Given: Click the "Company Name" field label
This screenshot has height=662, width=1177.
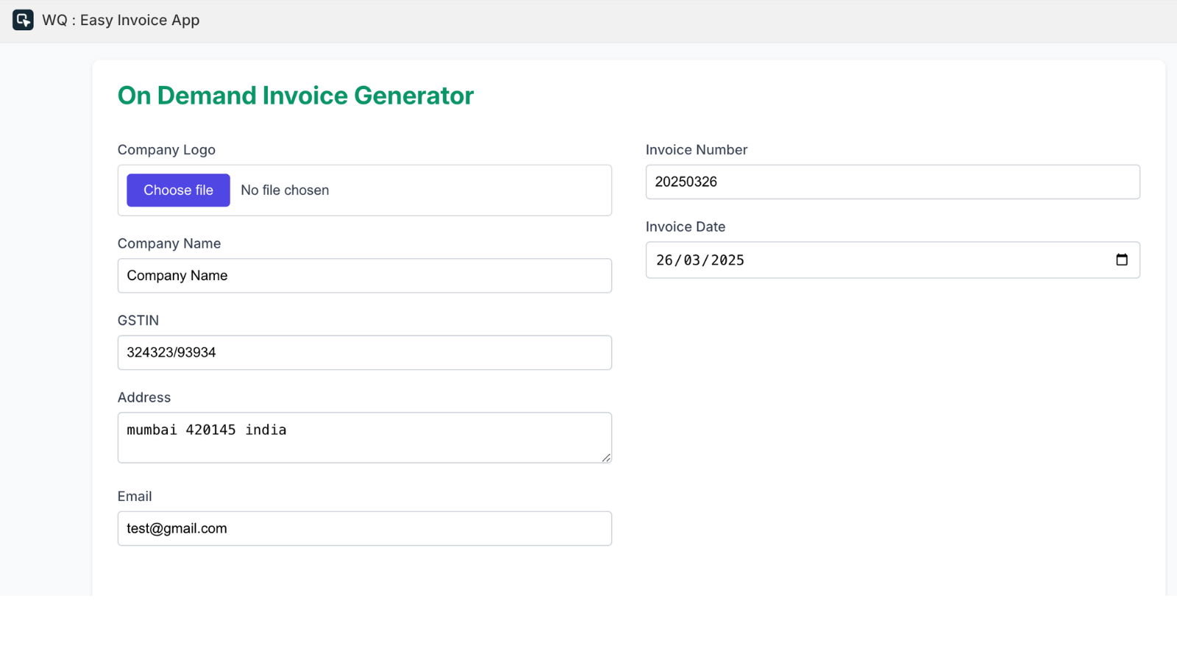Looking at the screenshot, I should pos(169,243).
